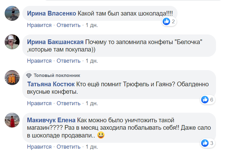Open Ирина Бакшанская's profile picture
This screenshot has height=153, width=230.
point(12,42)
